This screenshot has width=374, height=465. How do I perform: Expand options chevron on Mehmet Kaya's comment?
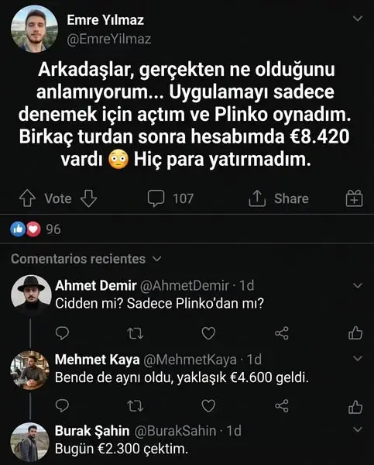click(x=358, y=358)
